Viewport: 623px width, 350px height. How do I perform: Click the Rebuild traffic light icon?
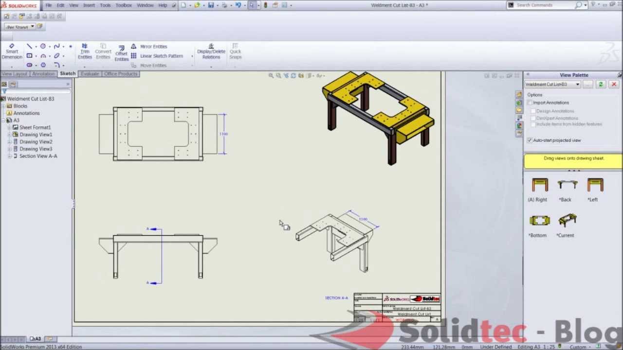(x=265, y=5)
